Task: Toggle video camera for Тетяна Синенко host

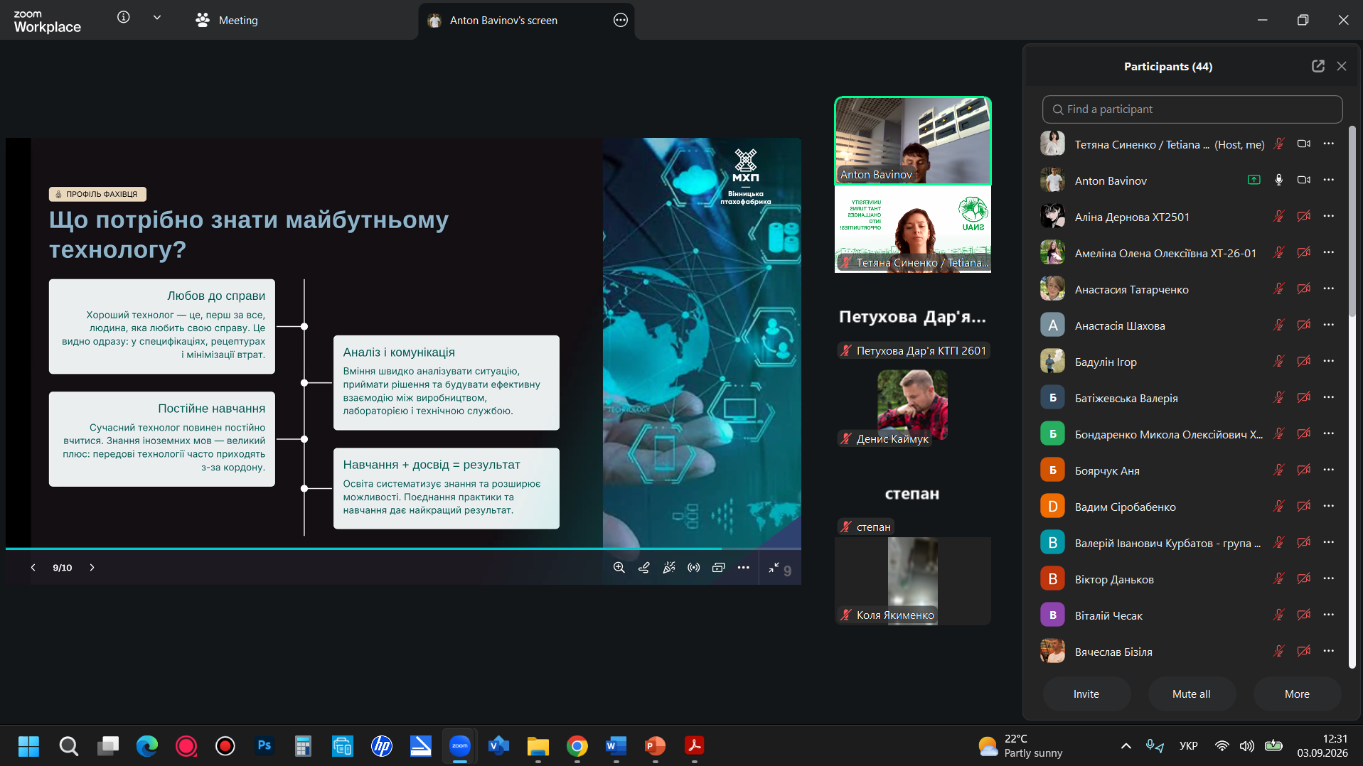Action: (1303, 144)
